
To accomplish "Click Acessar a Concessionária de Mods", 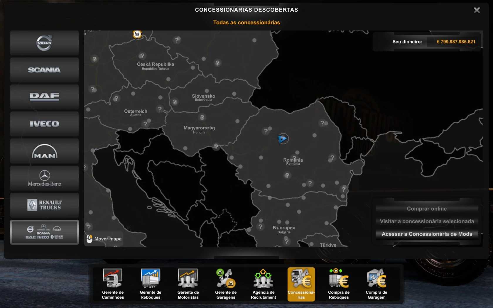I will (427, 234).
